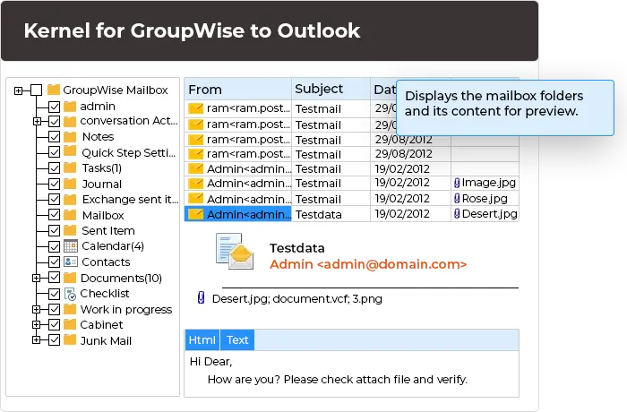The image size is (627, 412).
Task: Click the conversation Act... folder icon
Action: coord(70,121)
